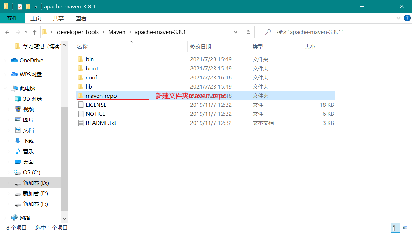
Task: Sort by the 修改日期 column header
Action: point(201,47)
